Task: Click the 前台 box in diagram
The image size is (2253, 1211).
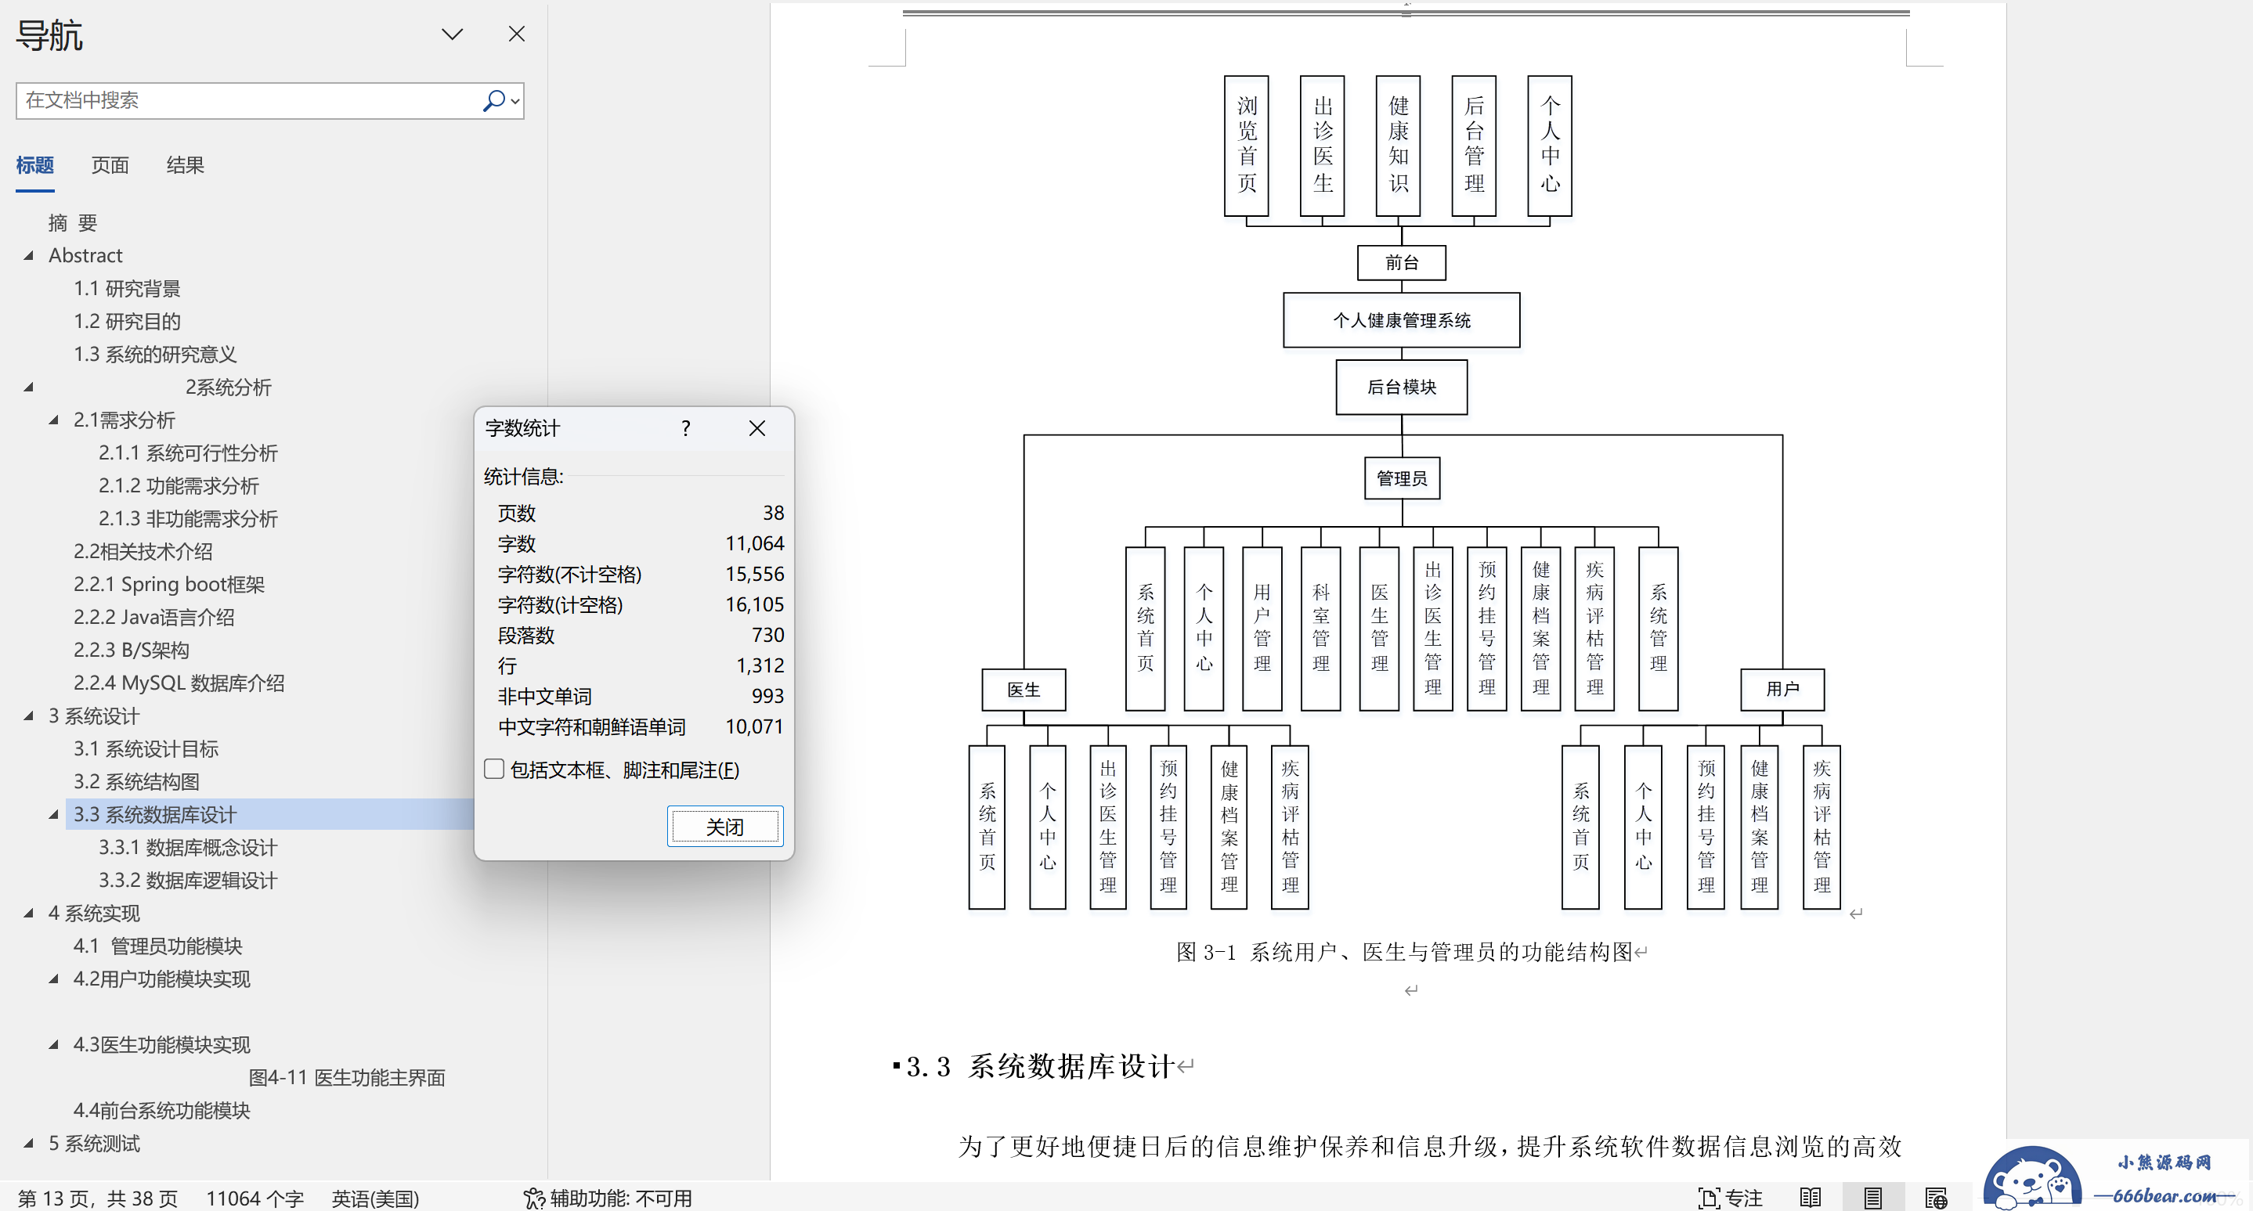Action: pyautogui.click(x=1401, y=262)
